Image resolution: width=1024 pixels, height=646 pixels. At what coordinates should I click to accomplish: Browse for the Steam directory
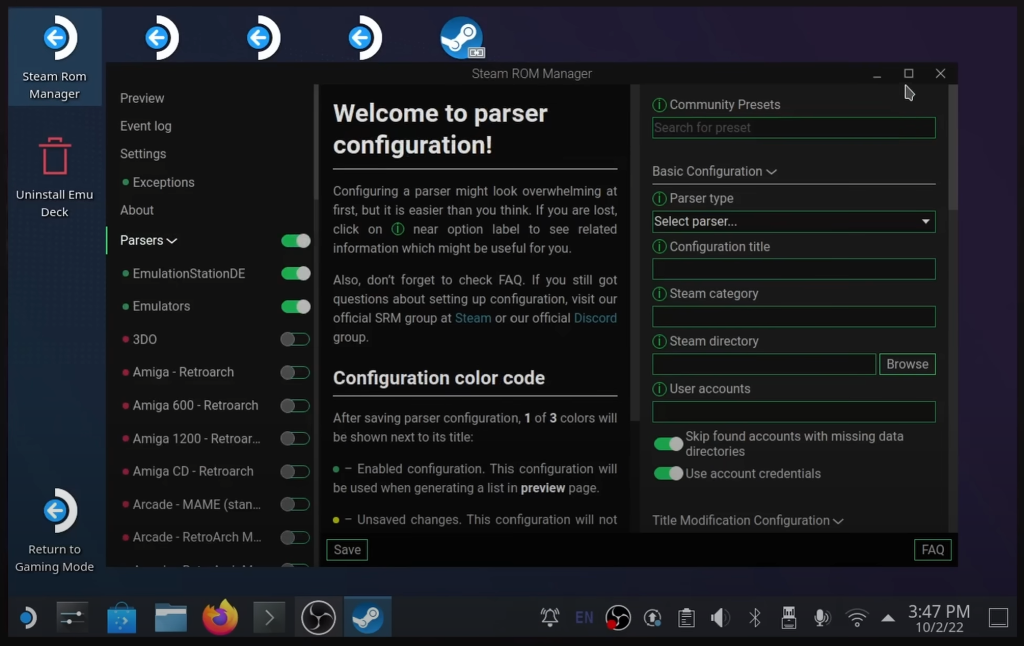[908, 364]
